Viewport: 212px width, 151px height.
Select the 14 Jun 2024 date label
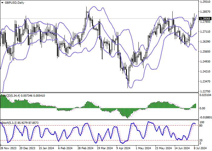tap(182, 148)
